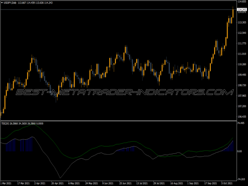Click the 1 Sep 2021 date label
The width and height of the screenshot is (248, 186).
193,183
